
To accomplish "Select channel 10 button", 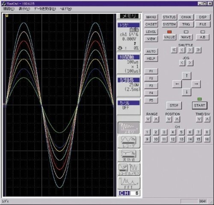I will pyautogui.click(x=156, y=139).
